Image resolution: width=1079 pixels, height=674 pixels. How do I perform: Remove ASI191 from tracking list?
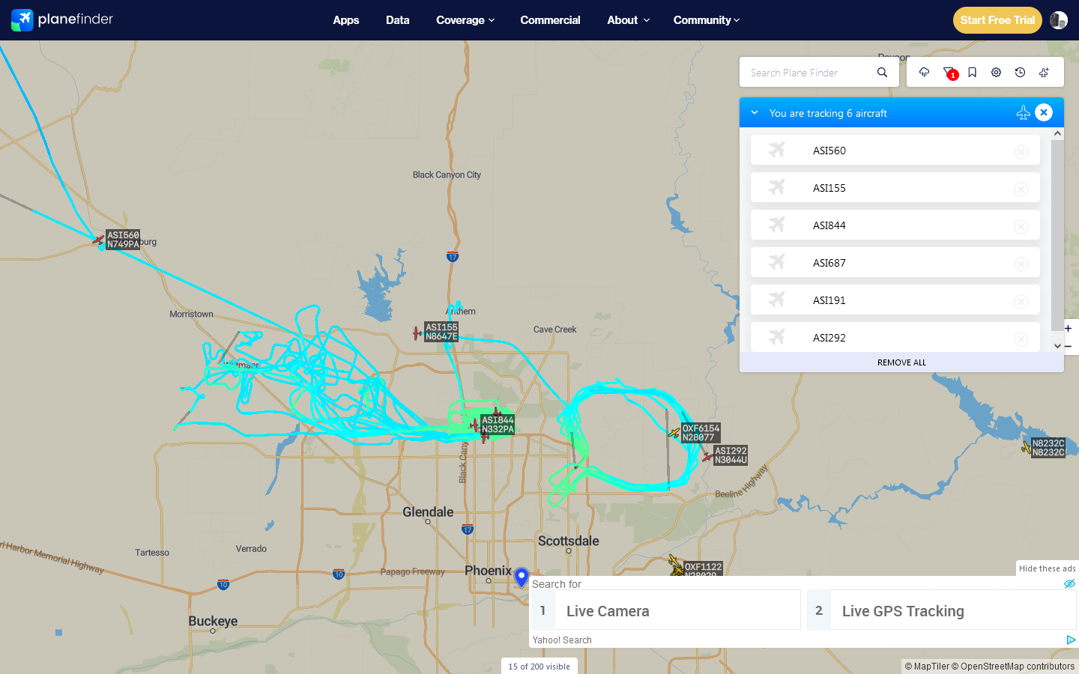(x=1021, y=302)
